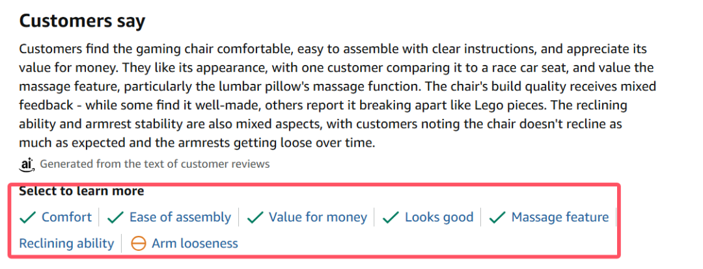
Task: Expand the Arm looseness aspect
Action: 195,244
